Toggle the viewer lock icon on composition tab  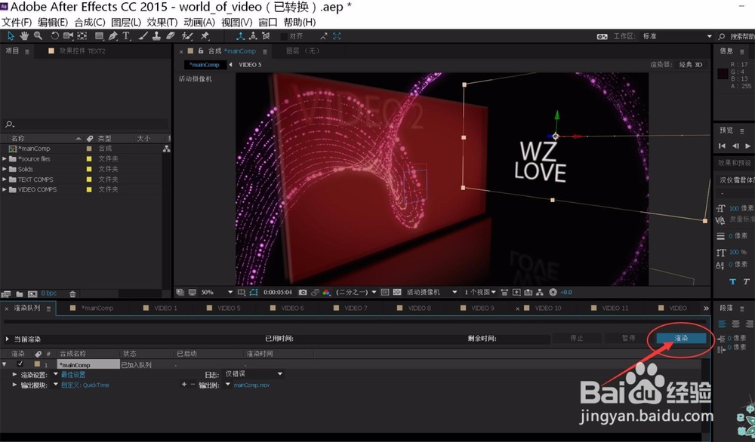click(x=201, y=51)
